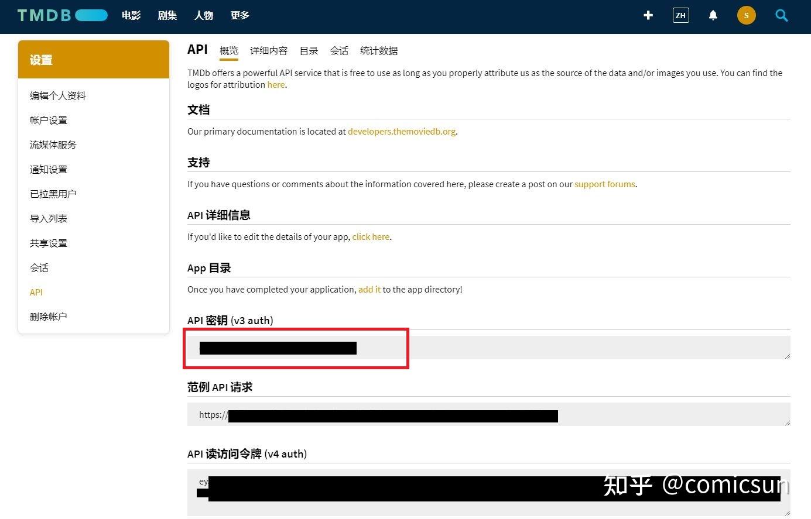Open the search magnifier icon

pos(782,16)
